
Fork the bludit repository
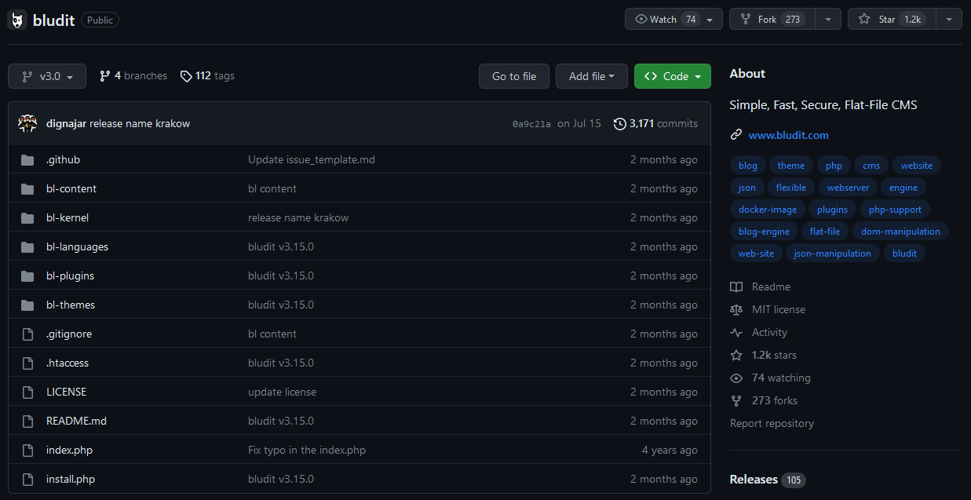point(772,20)
